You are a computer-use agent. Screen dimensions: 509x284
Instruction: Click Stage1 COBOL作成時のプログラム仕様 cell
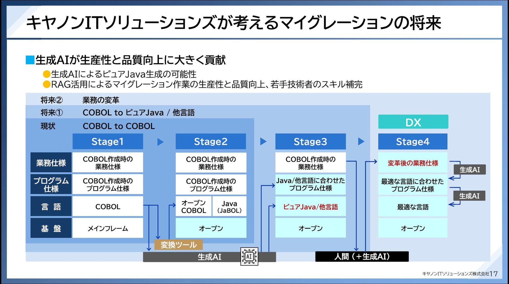click(108, 184)
